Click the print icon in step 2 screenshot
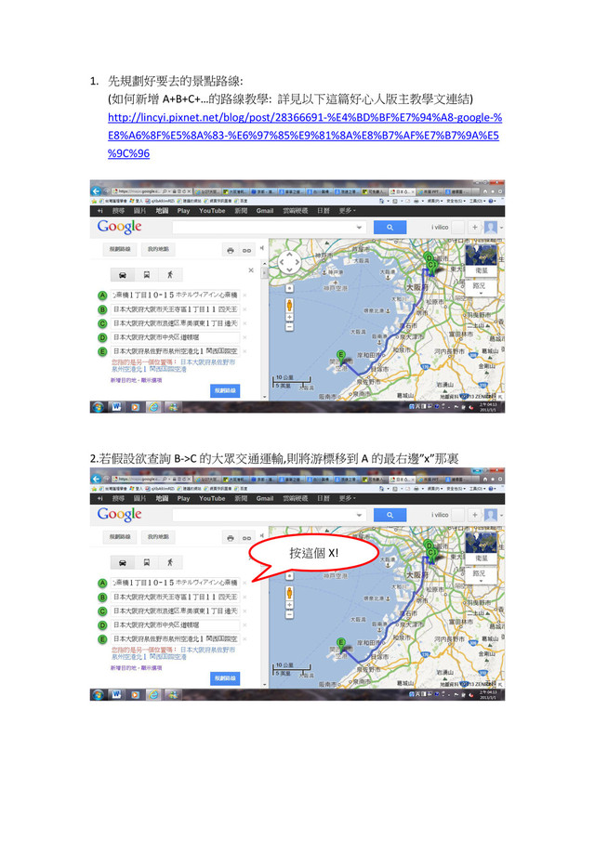Image resolution: width=595 pixels, height=841 pixels. (x=231, y=538)
